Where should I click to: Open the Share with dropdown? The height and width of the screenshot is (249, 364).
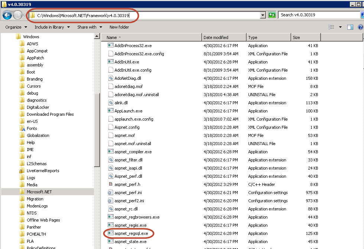pos(89,27)
